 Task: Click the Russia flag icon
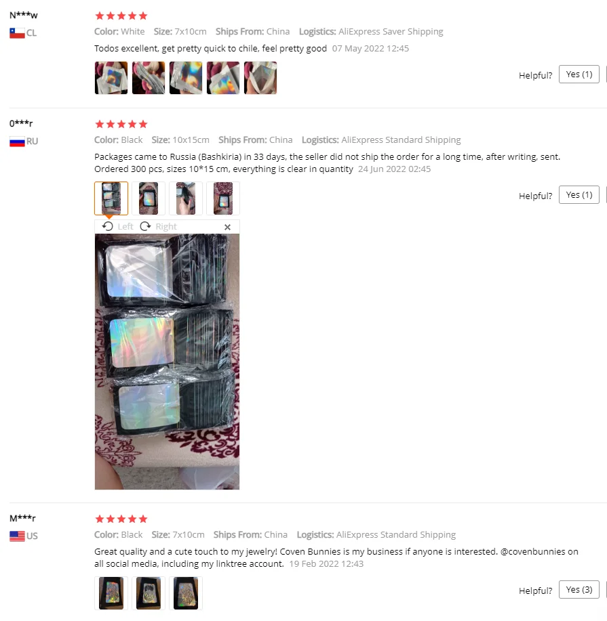point(17,142)
